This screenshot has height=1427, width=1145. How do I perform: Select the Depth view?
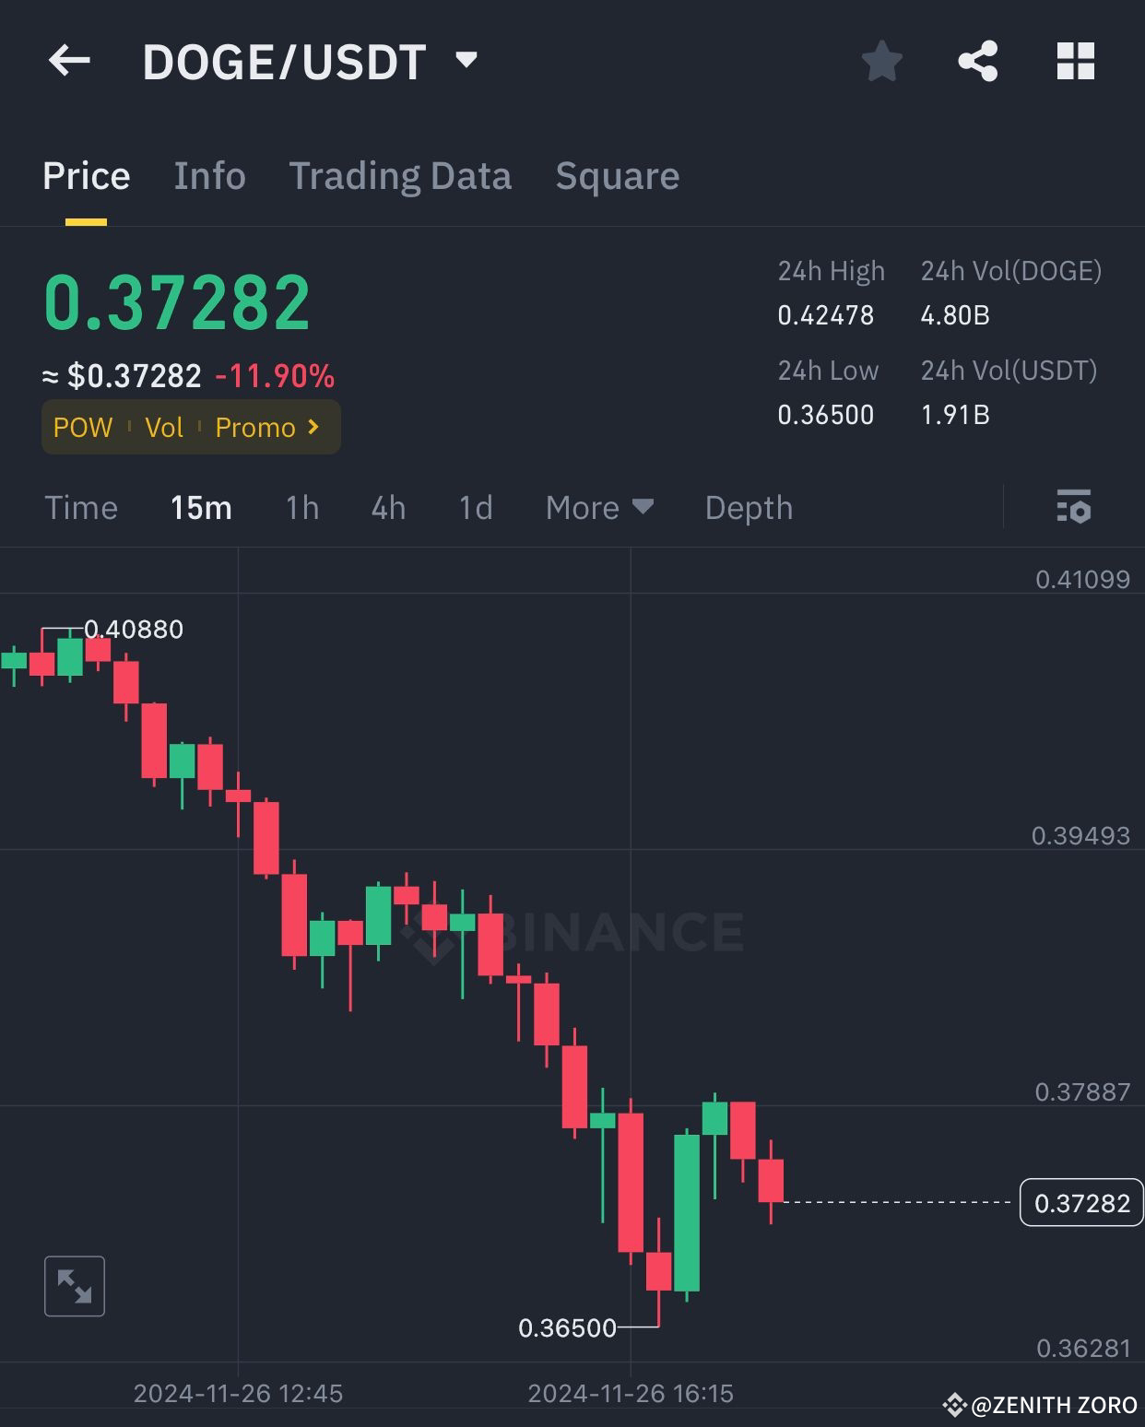click(748, 507)
